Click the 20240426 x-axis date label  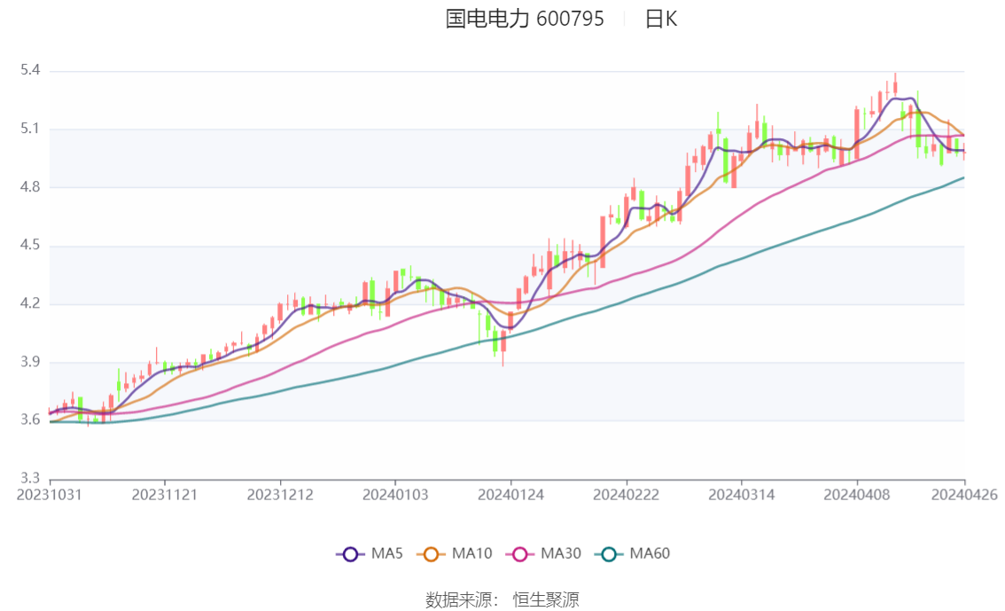964,495
